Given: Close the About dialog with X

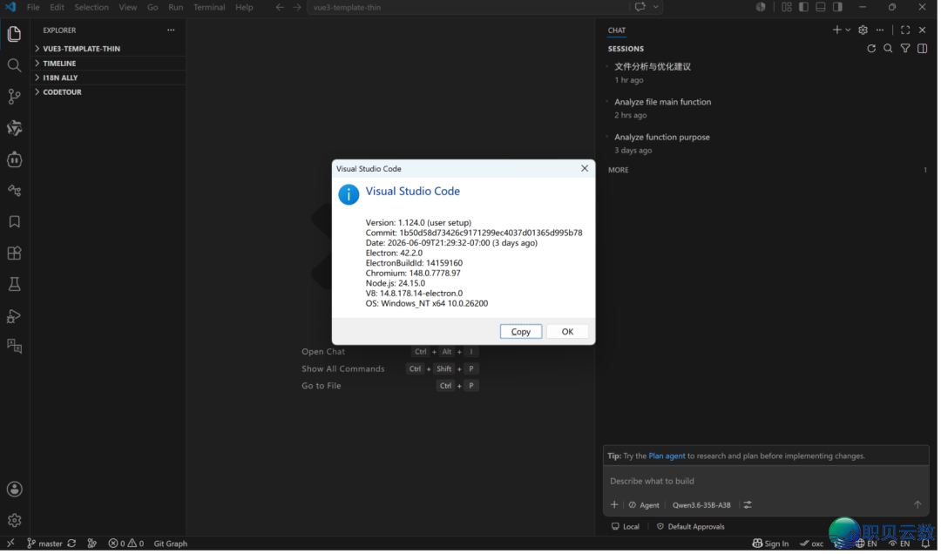Looking at the screenshot, I should (586, 169).
